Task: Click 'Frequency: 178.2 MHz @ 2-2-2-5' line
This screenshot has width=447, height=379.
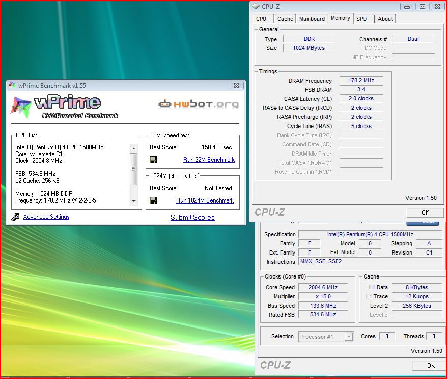Action: tap(55, 200)
